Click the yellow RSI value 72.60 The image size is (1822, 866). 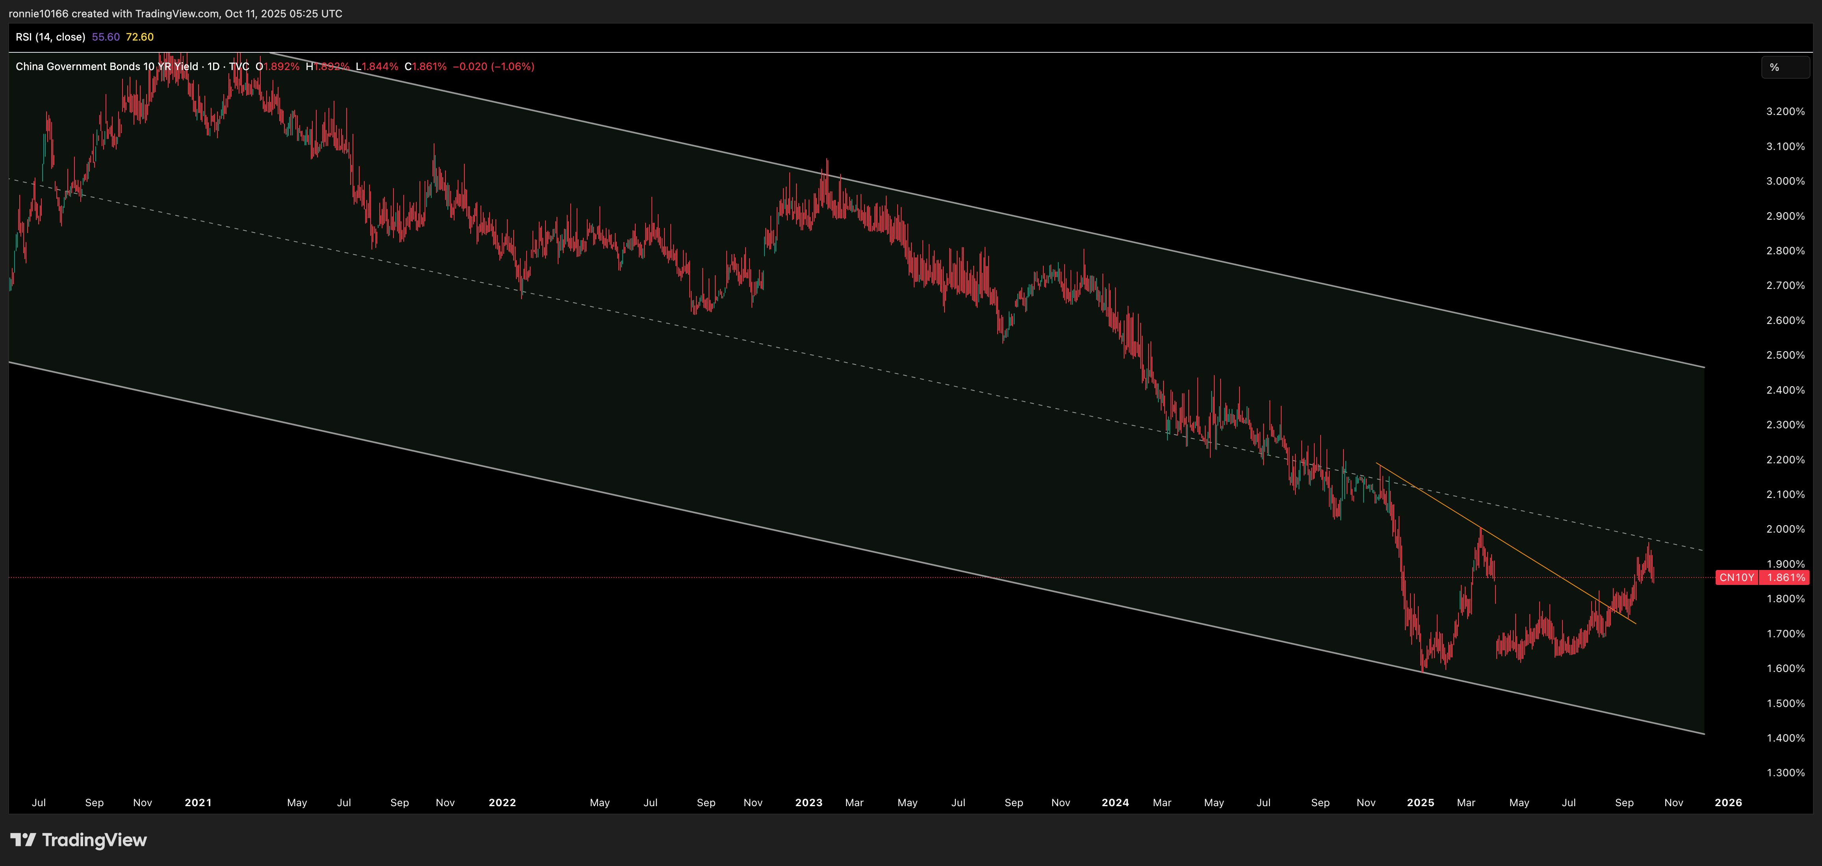[x=139, y=37]
